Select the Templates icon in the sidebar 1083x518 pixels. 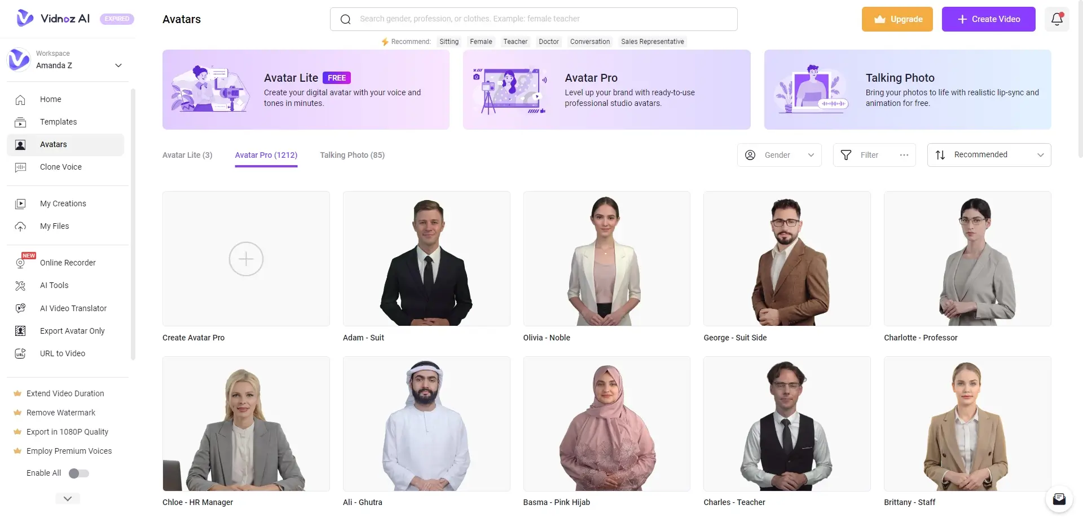[x=21, y=122]
